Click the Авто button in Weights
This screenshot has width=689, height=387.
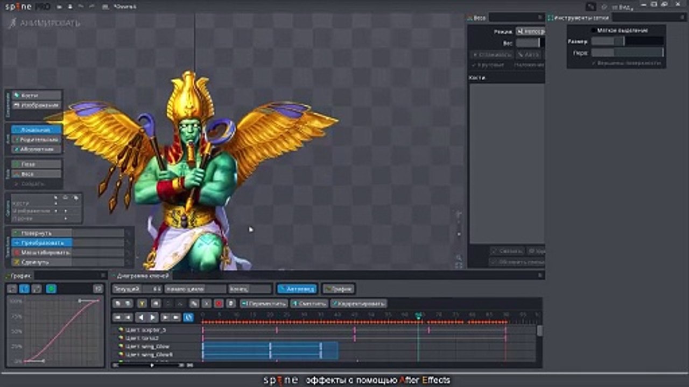coord(530,54)
